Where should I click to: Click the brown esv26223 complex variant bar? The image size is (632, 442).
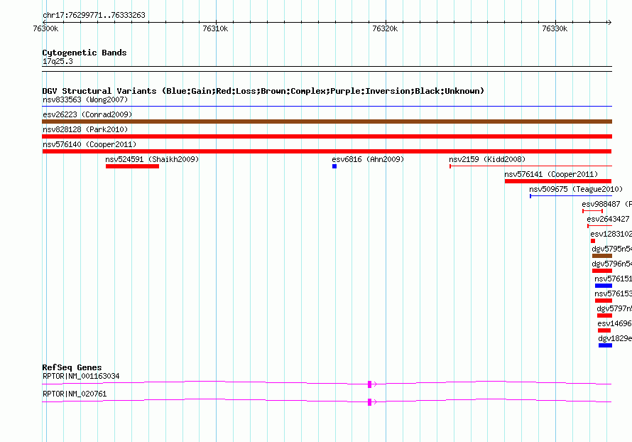pyautogui.click(x=327, y=122)
